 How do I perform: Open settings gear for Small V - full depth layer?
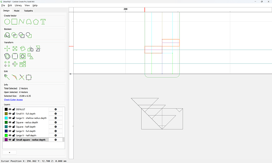click(x=56, y=114)
